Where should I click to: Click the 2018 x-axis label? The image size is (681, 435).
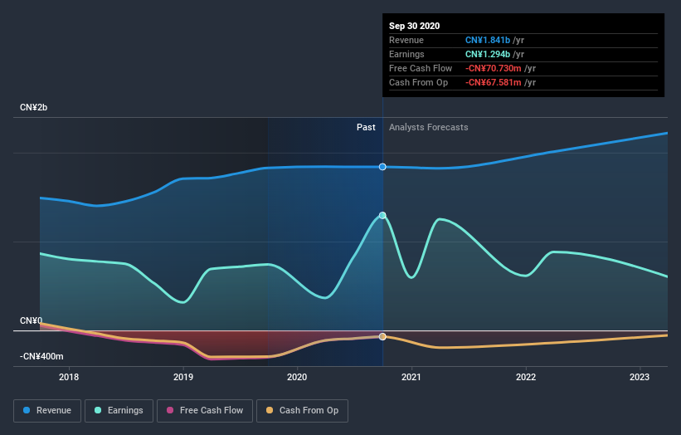click(69, 377)
